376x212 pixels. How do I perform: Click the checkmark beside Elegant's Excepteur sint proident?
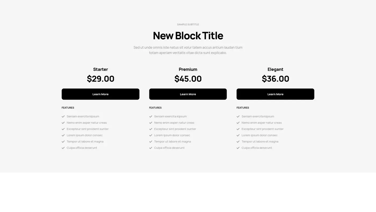pyautogui.click(x=238, y=129)
